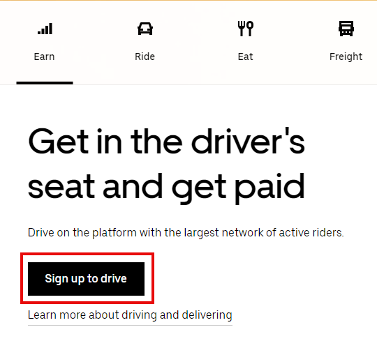
Task: Switch to the Earn tab label
Action: coord(44,56)
